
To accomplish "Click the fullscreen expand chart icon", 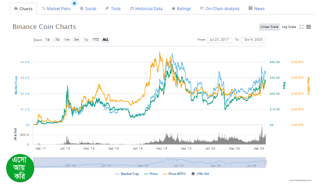I will click(301, 27).
